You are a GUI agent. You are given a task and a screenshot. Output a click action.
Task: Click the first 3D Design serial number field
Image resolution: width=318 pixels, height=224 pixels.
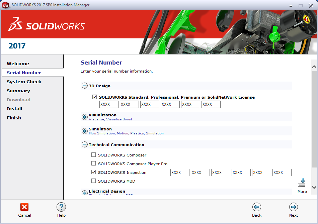(109, 104)
